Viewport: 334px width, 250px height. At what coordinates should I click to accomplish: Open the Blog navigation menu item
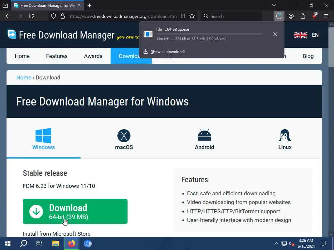pyautogui.click(x=308, y=56)
